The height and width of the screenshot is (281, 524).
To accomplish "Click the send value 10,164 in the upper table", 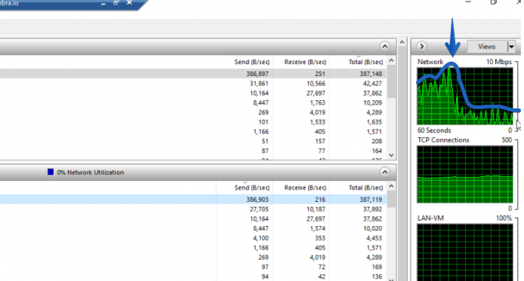I will pos(259,93).
